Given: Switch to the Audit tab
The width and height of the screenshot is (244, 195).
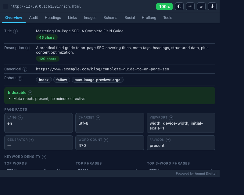Looking at the screenshot, I should pos(34,18).
